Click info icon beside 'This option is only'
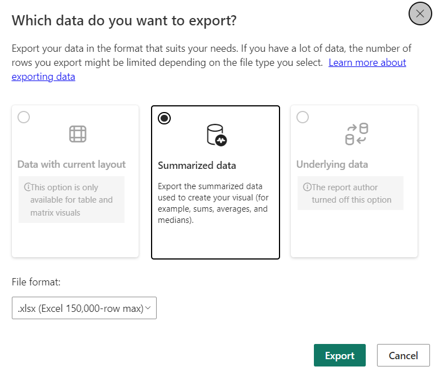The width and height of the screenshot is (439, 380). click(x=27, y=187)
